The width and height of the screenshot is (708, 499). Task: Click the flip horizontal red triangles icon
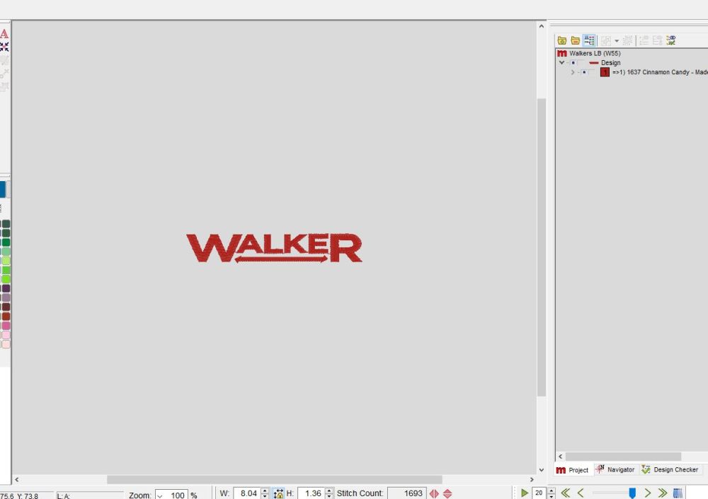point(434,493)
